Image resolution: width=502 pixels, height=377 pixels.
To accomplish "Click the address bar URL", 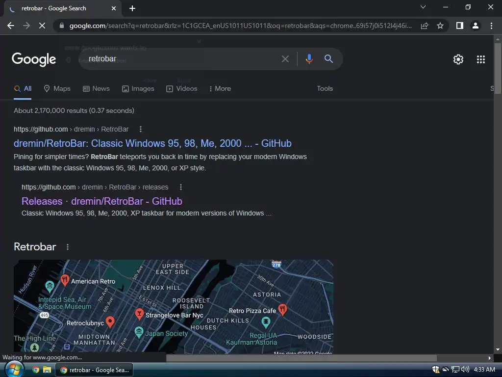I will pyautogui.click(x=240, y=26).
